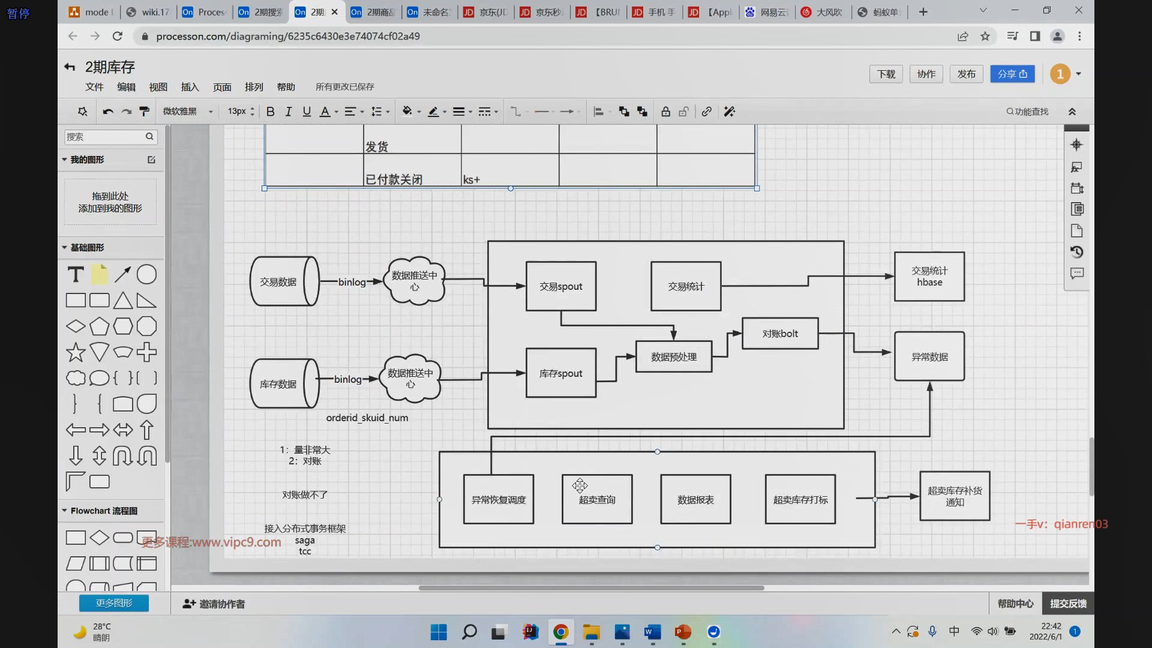1152x648 pixels.
Task: Click the navigator compass icon
Action: [x=1076, y=145]
